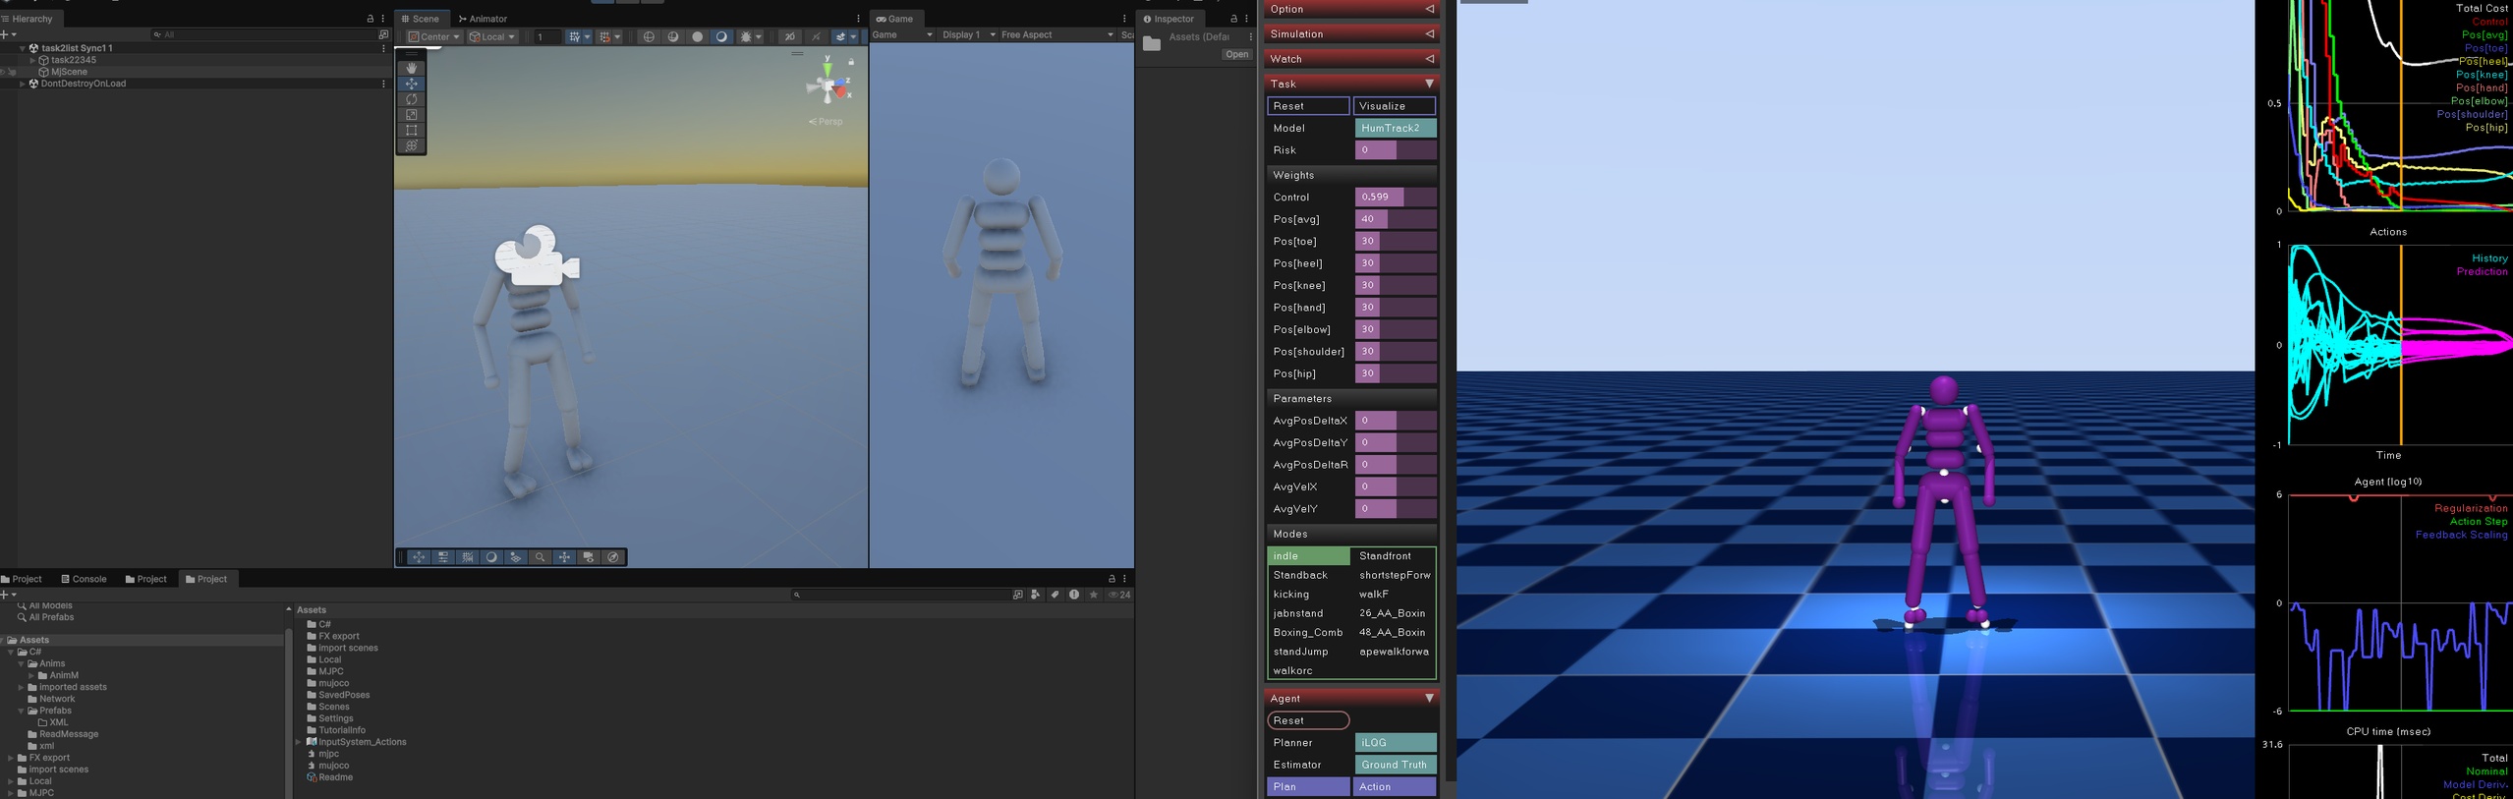Switch to the Animator tab
Image resolution: width=2513 pixels, height=799 pixels.
click(x=484, y=19)
